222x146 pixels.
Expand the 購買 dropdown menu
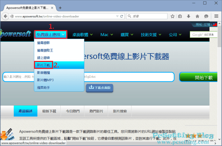coord(127,35)
